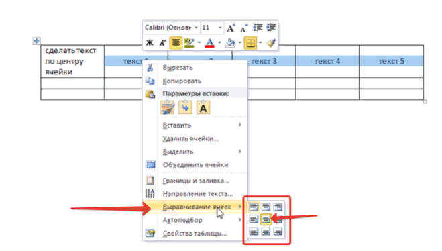Click Свойства таблицы... entry

(x=195, y=234)
